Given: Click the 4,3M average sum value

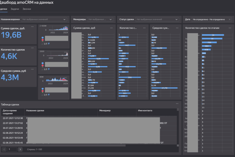Looking at the screenshot, I should [x=10, y=77].
